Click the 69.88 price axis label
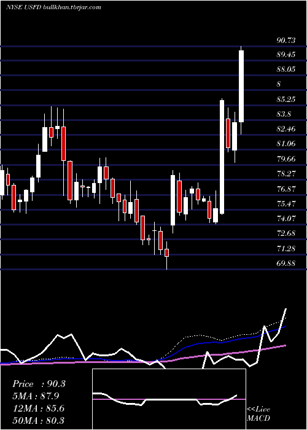307x430 pixels. click(286, 264)
